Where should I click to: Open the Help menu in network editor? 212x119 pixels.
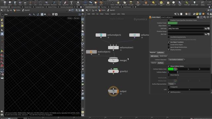(123, 14)
